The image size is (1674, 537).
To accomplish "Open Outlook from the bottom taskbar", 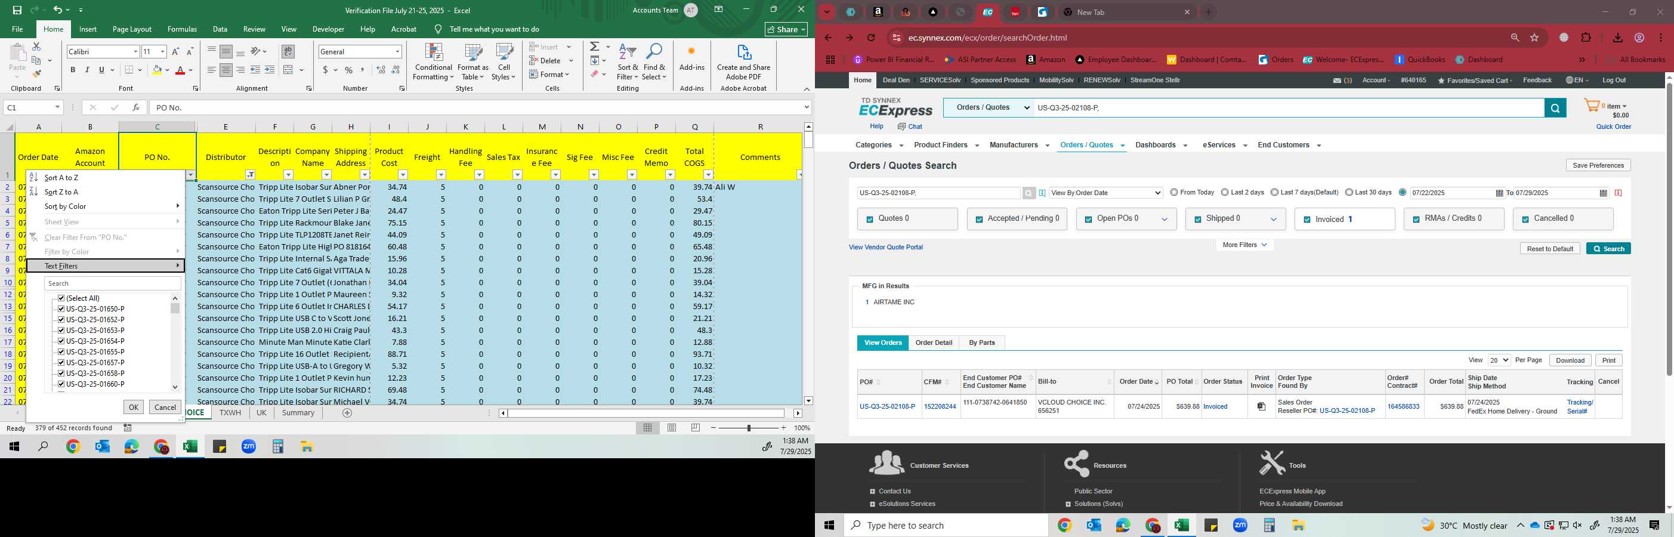I will point(1094,525).
